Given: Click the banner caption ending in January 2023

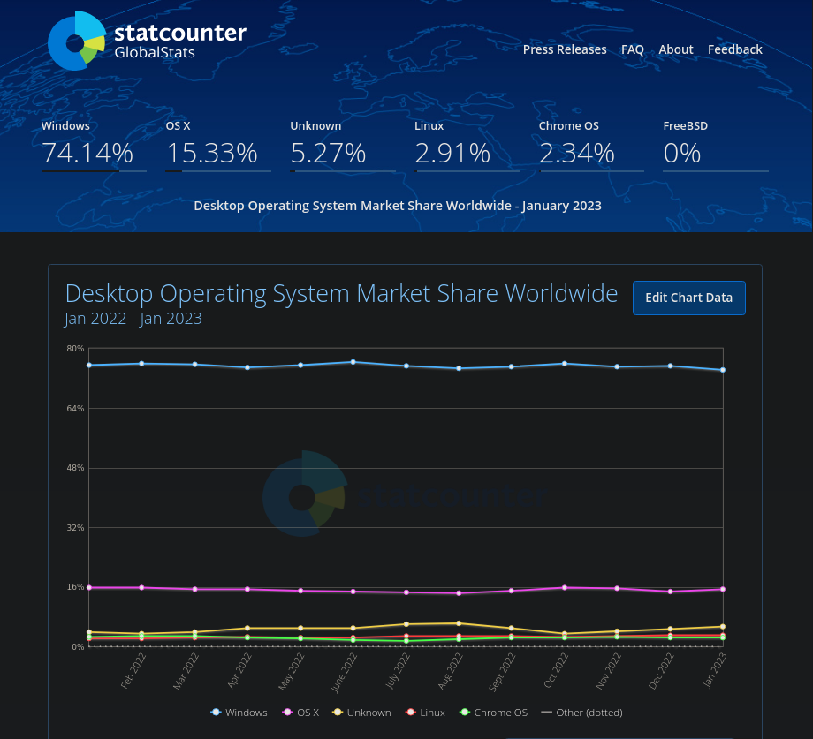Looking at the screenshot, I should pos(398,206).
